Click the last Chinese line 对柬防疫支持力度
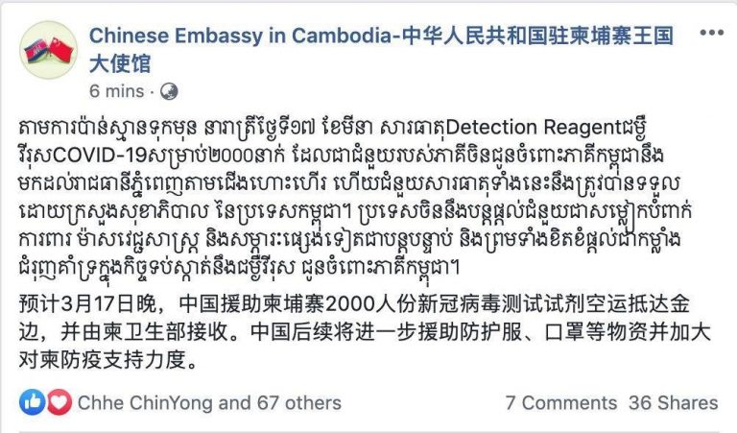 [107, 360]
